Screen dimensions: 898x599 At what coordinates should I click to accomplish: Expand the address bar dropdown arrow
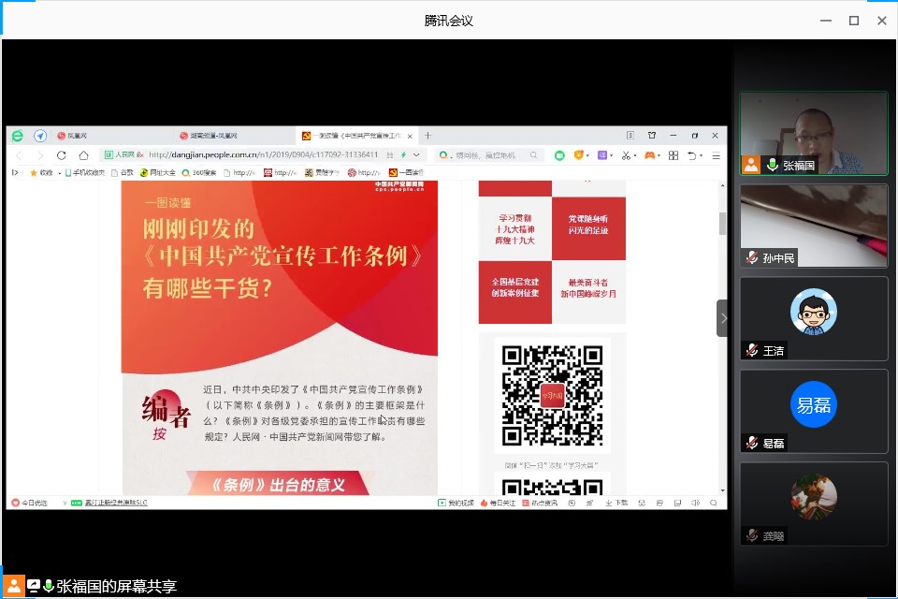[x=416, y=155]
